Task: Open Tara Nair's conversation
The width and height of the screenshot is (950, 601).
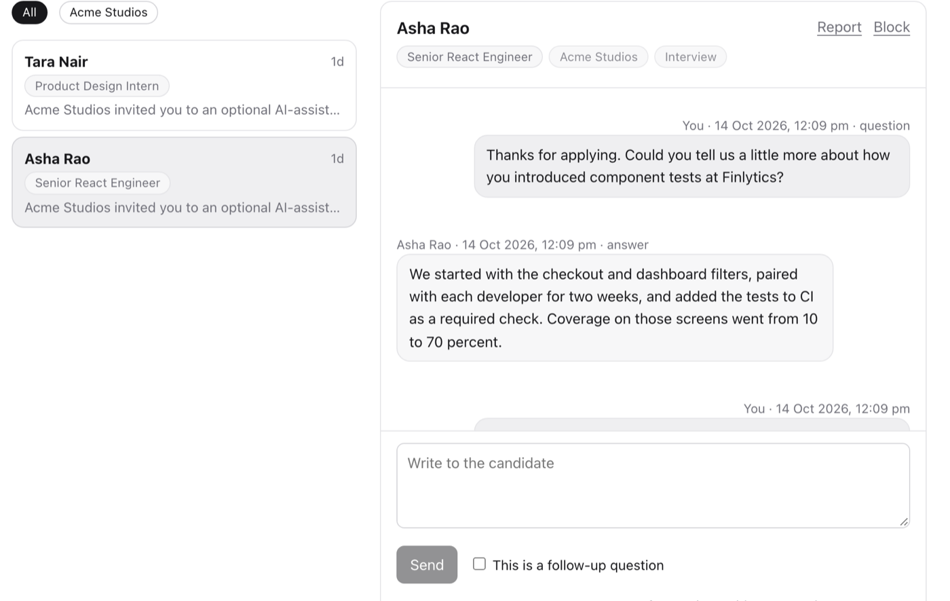Action: (184, 86)
